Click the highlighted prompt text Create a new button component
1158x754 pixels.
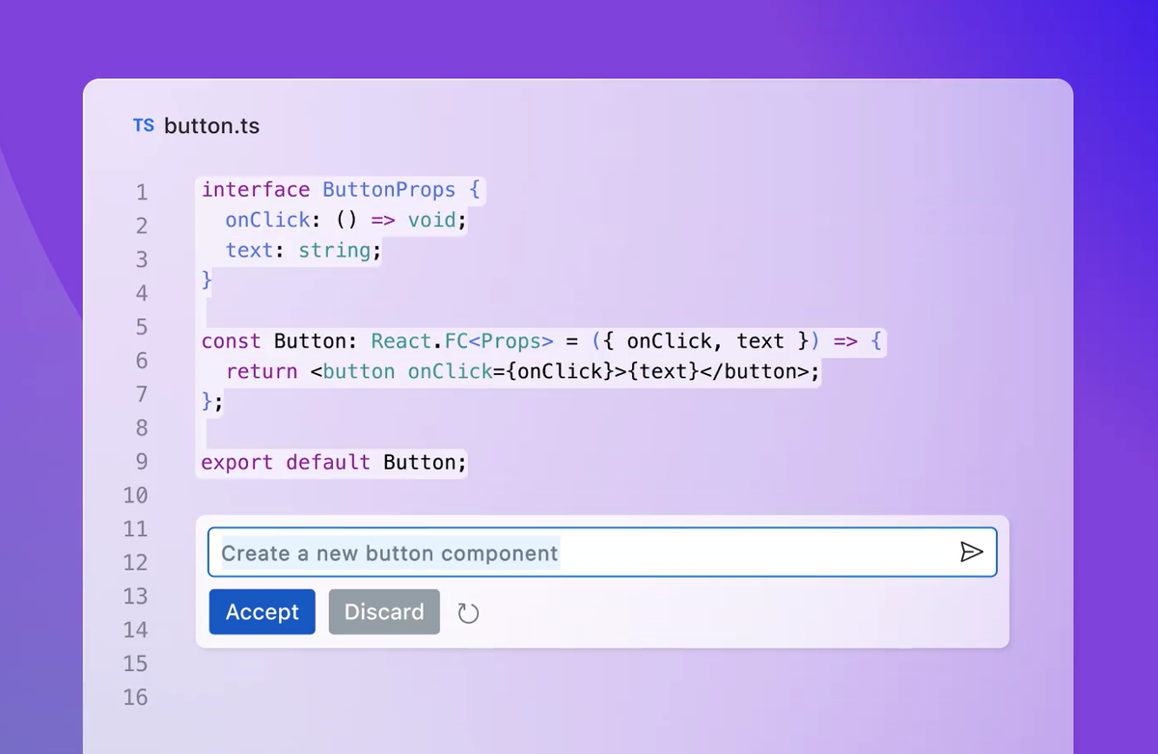(x=389, y=552)
